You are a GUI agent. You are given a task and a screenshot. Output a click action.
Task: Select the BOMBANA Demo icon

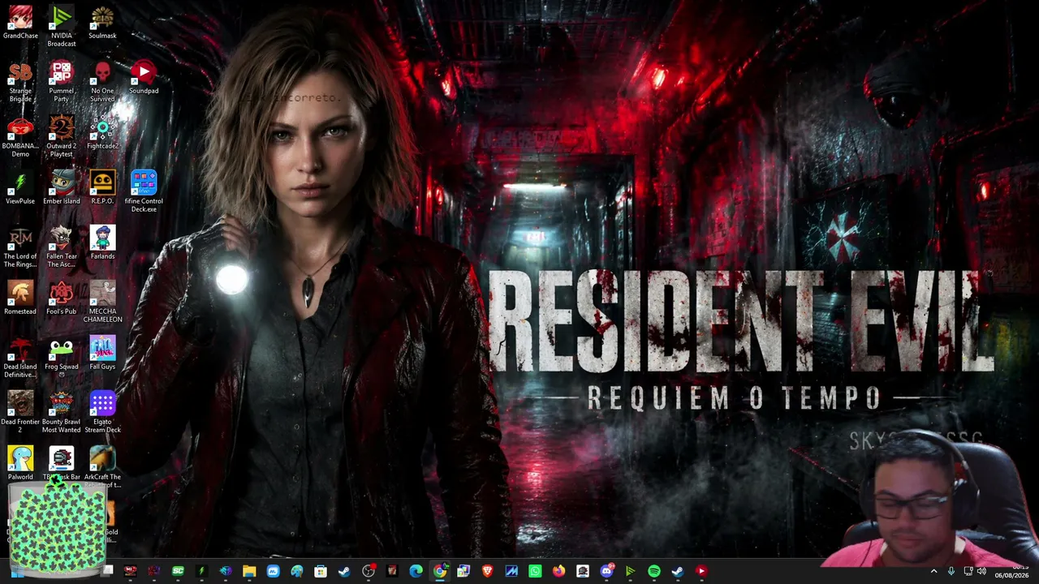[20, 137]
